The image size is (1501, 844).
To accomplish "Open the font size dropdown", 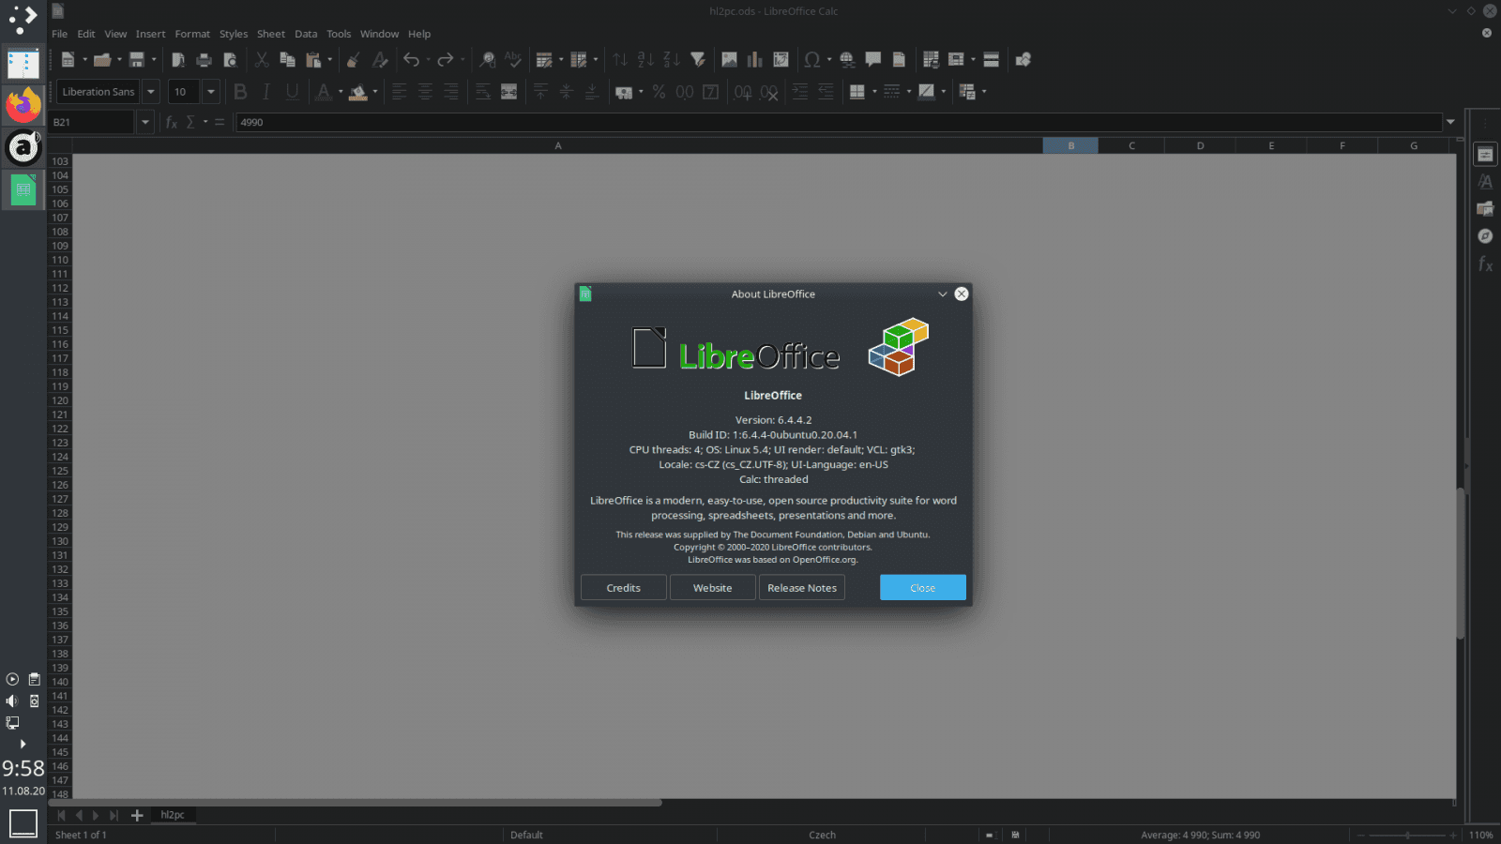I will [210, 91].
